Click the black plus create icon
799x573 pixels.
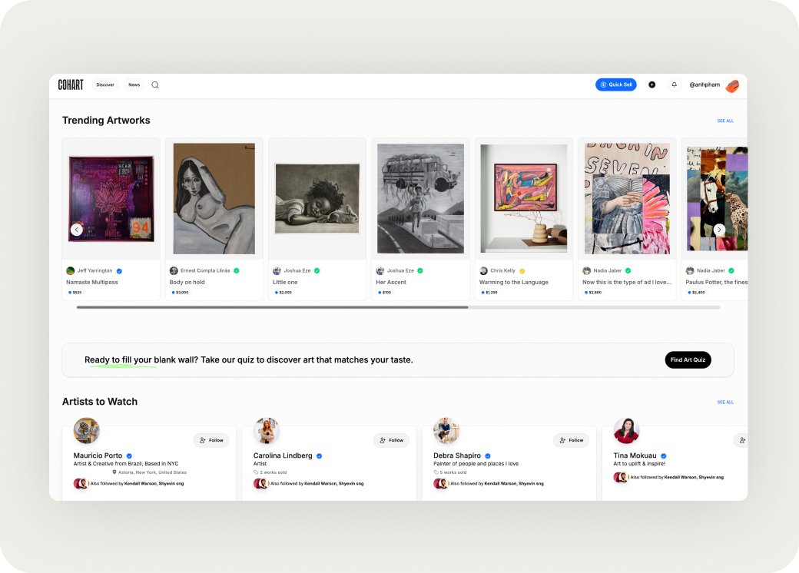click(651, 84)
